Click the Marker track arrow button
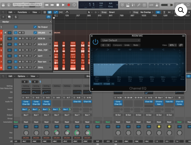Image resolution: width=191 pixels, height=145 pixels. [x=50, y=22]
